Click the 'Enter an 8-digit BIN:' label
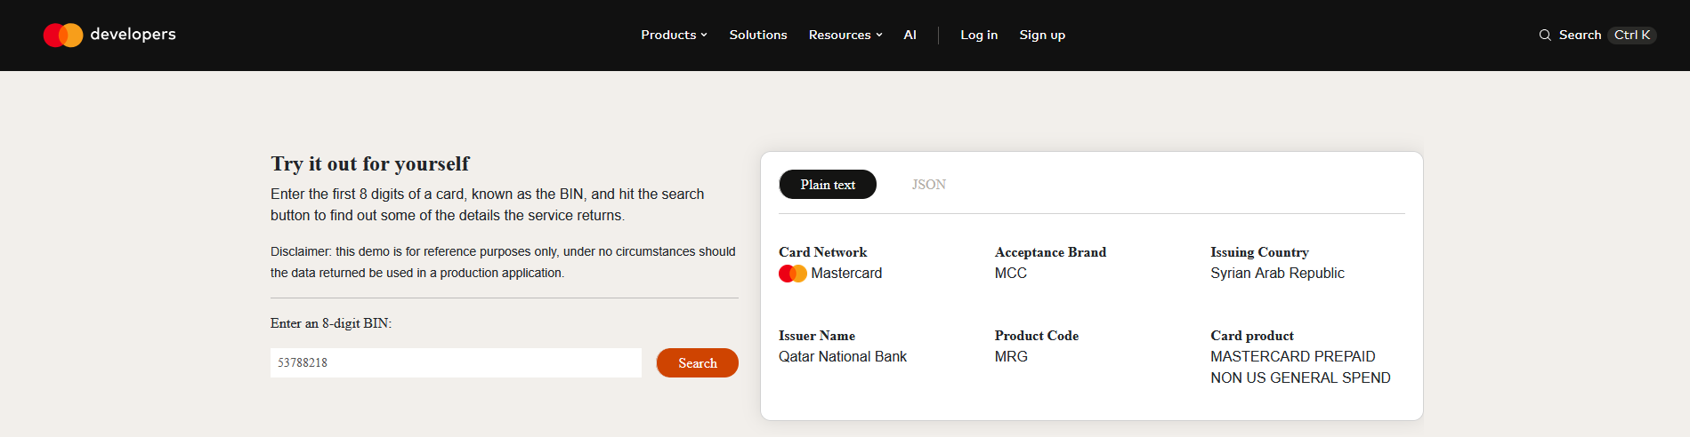The image size is (1690, 437). [x=331, y=323]
